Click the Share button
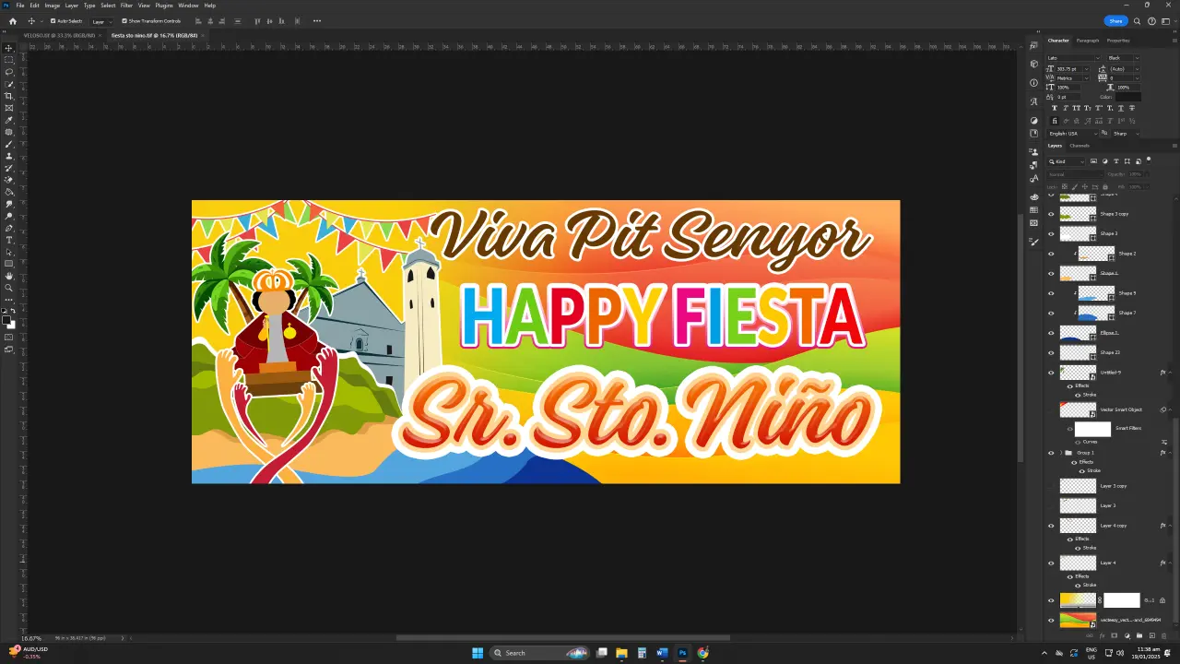 click(x=1115, y=21)
